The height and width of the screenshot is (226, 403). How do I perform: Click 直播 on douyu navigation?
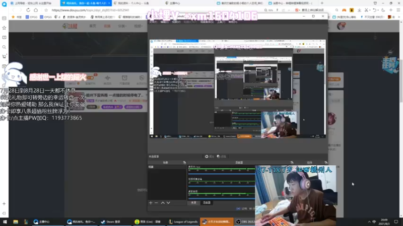tap(107, 26)
